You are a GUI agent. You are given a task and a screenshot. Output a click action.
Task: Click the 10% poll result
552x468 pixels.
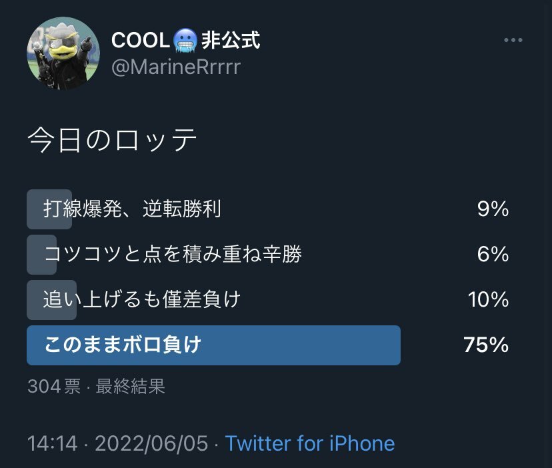tap(488, 299)
